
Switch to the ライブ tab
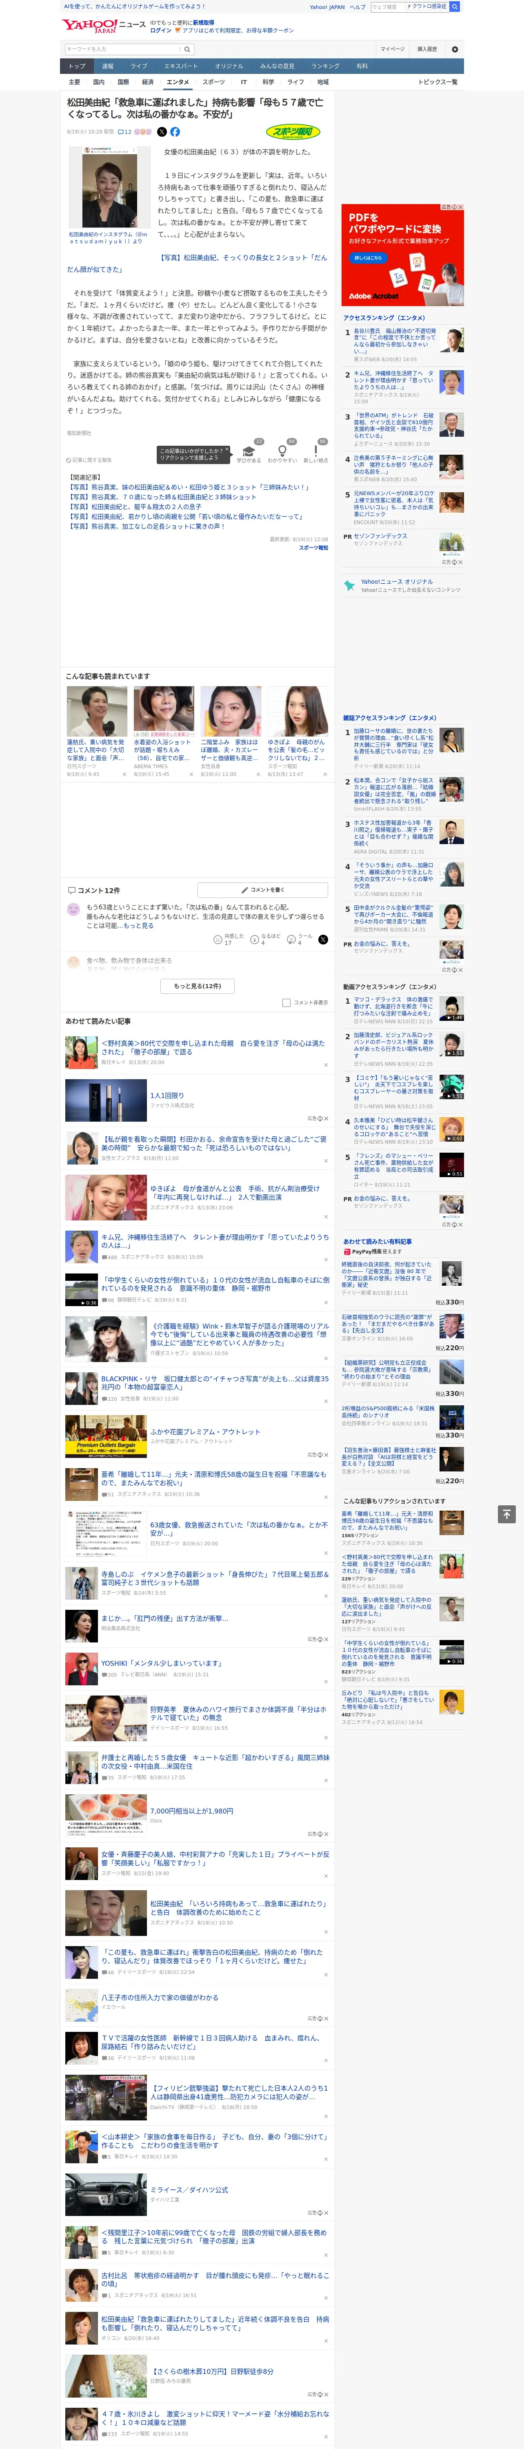coord(139,67)
